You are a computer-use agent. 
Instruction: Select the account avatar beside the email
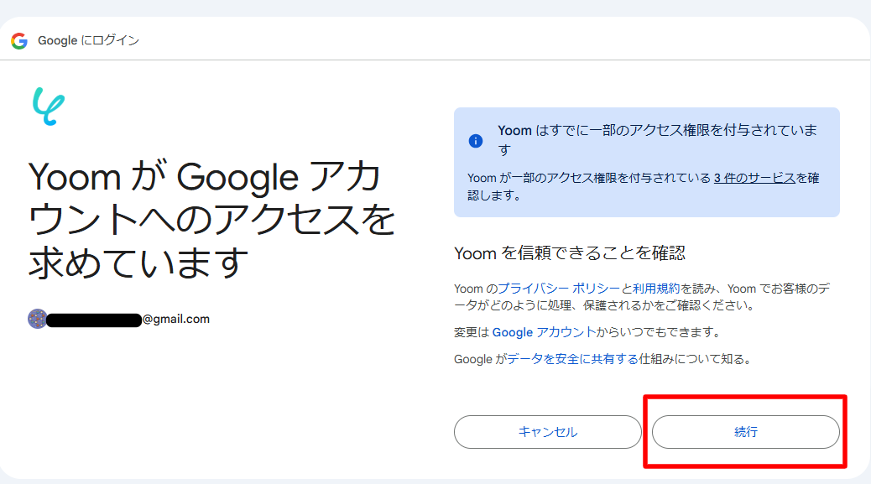coord(37,319)
